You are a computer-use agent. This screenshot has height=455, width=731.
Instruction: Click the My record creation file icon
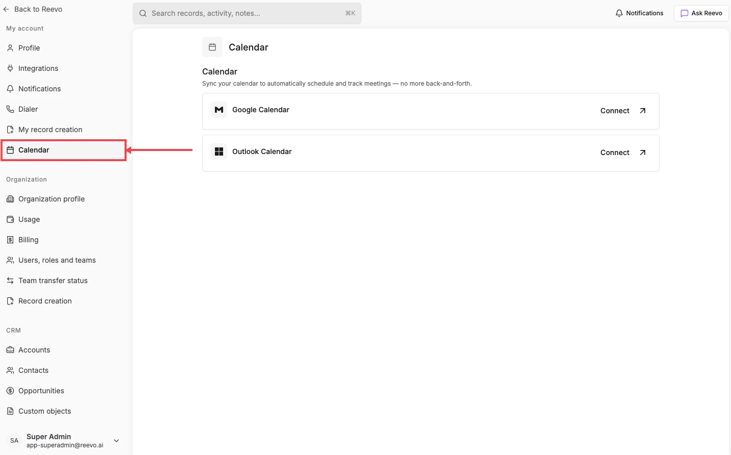(10, 130)
